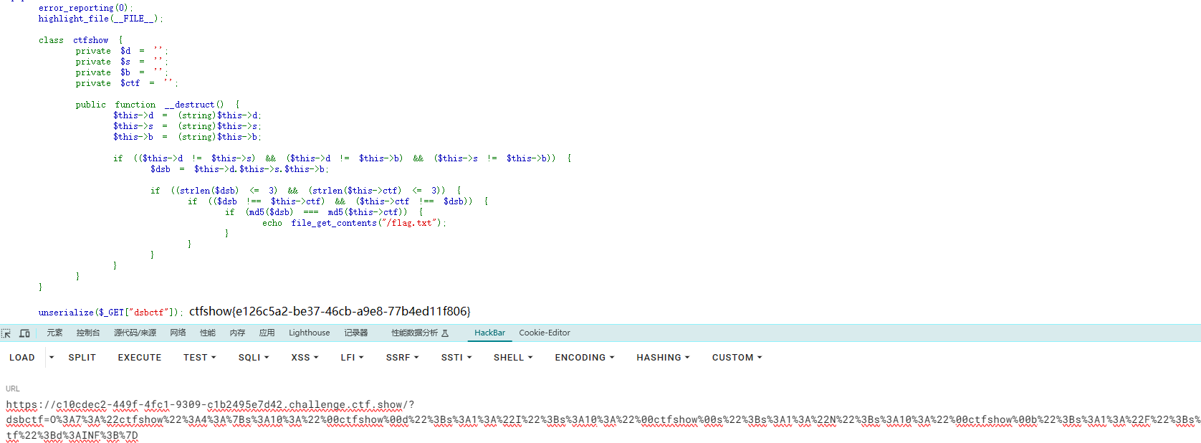Expand the SQLI payload menu
The image size is (1201, 443).
point(254,358)
